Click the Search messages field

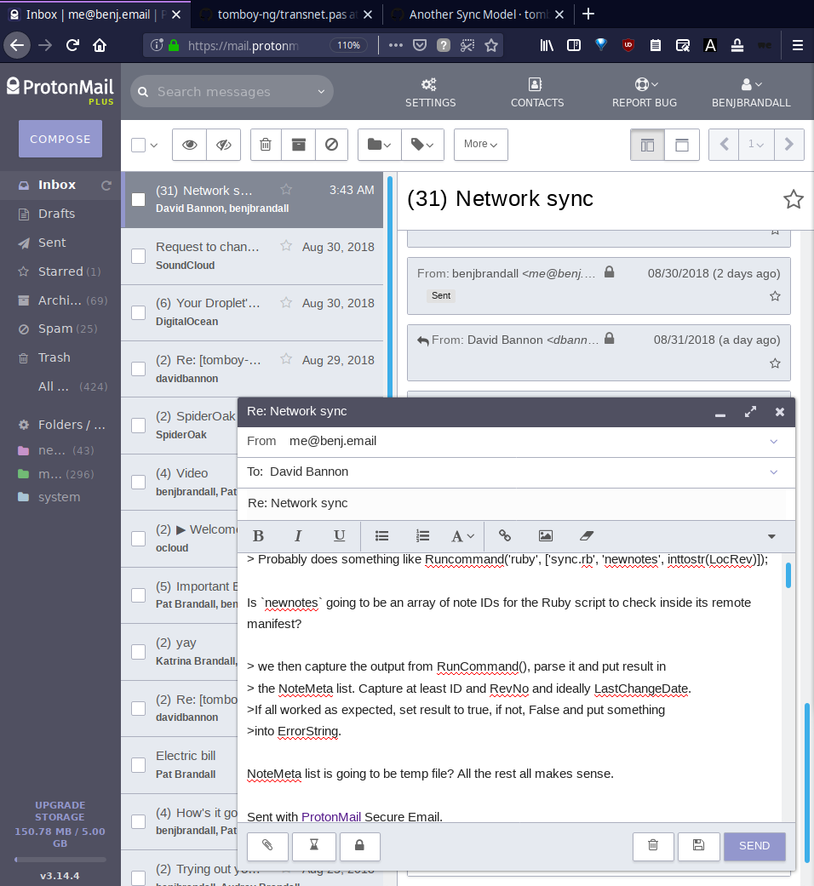click(x=232, y=92)
